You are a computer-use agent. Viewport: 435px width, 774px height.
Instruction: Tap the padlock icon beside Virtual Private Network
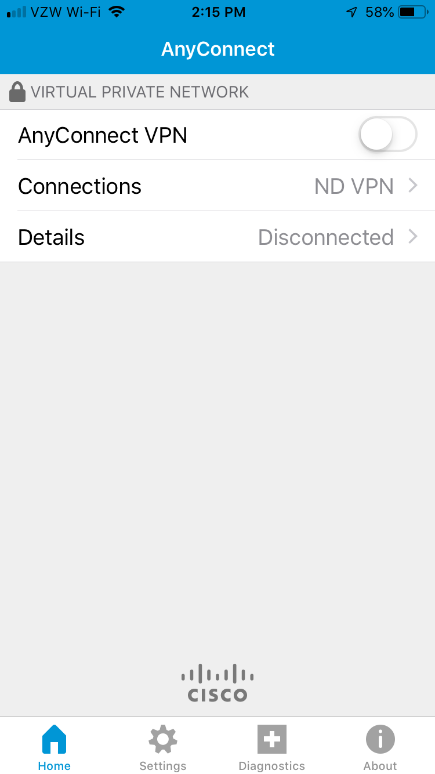[17, 92]
